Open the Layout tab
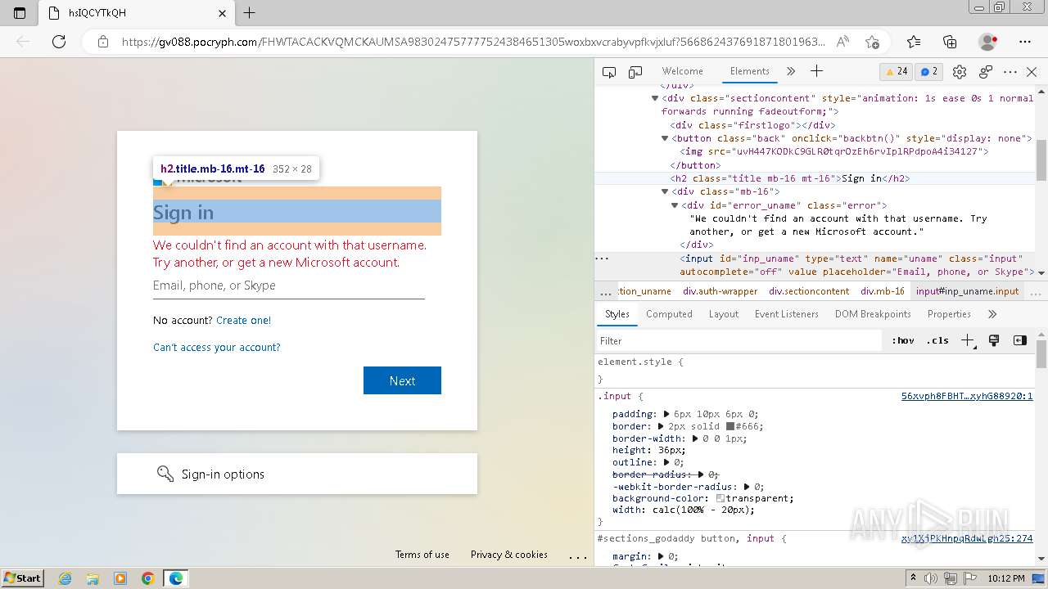 724,314
